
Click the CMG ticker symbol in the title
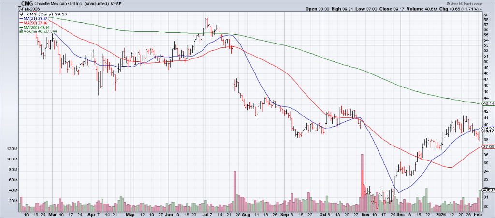coord(28,4)
